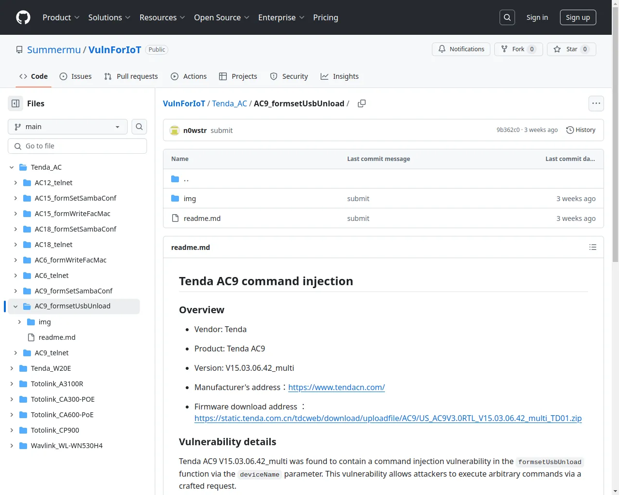Screen dimensions: 619x495
Task: Collapse AC9_formsetUsbUnload chevron
Action: pos(15,306)
